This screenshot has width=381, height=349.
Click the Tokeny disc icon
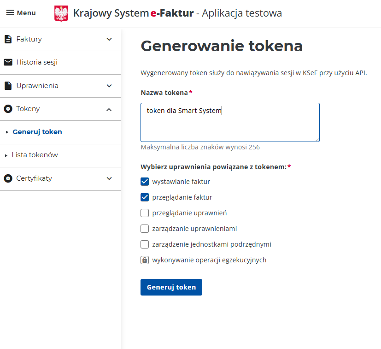tap(8, 109)
